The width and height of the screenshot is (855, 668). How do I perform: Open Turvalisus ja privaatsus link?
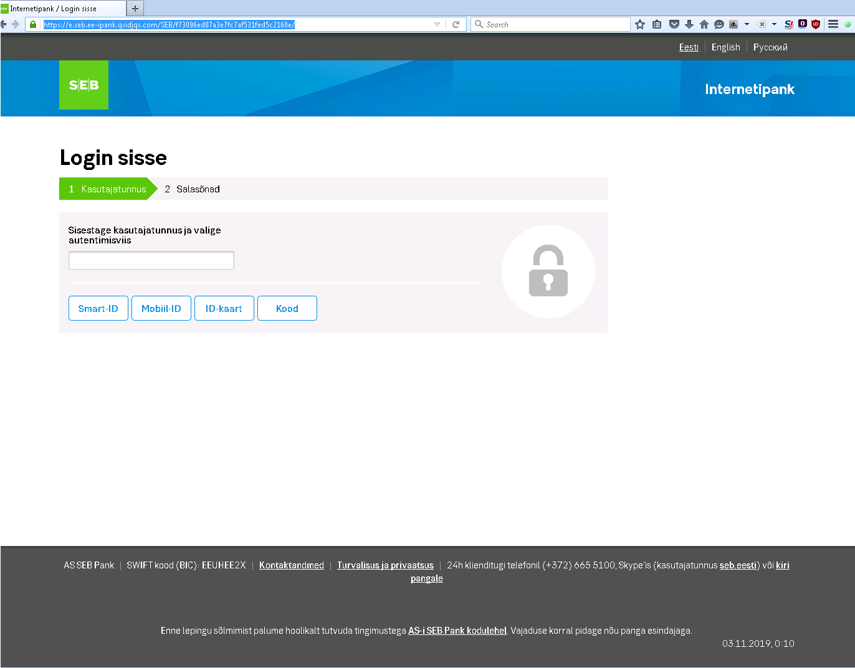point(385,565)
